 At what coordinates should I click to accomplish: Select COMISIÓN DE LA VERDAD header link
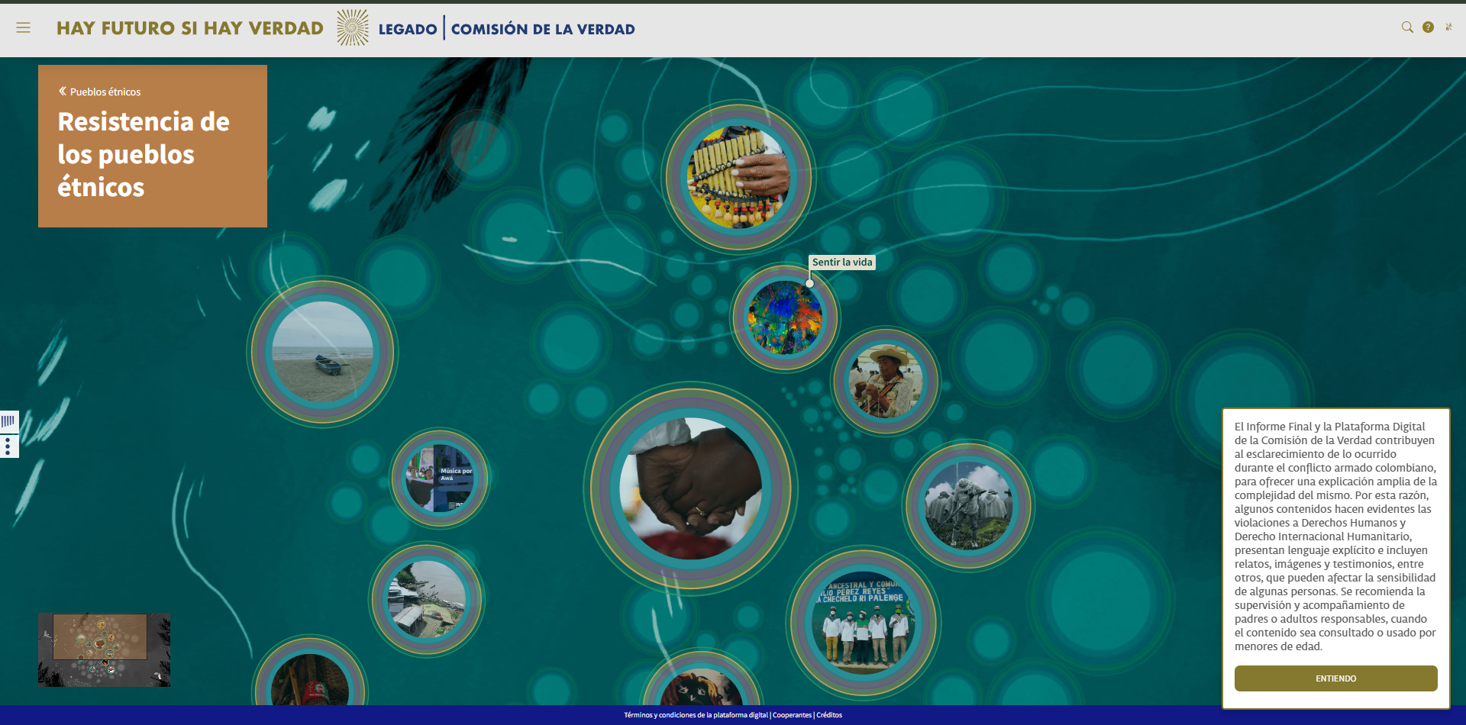[543, 29]
